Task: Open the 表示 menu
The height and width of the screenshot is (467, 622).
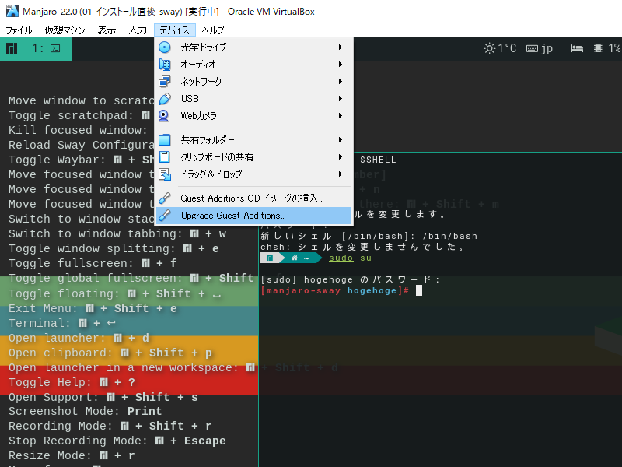Action: [107, 30]
